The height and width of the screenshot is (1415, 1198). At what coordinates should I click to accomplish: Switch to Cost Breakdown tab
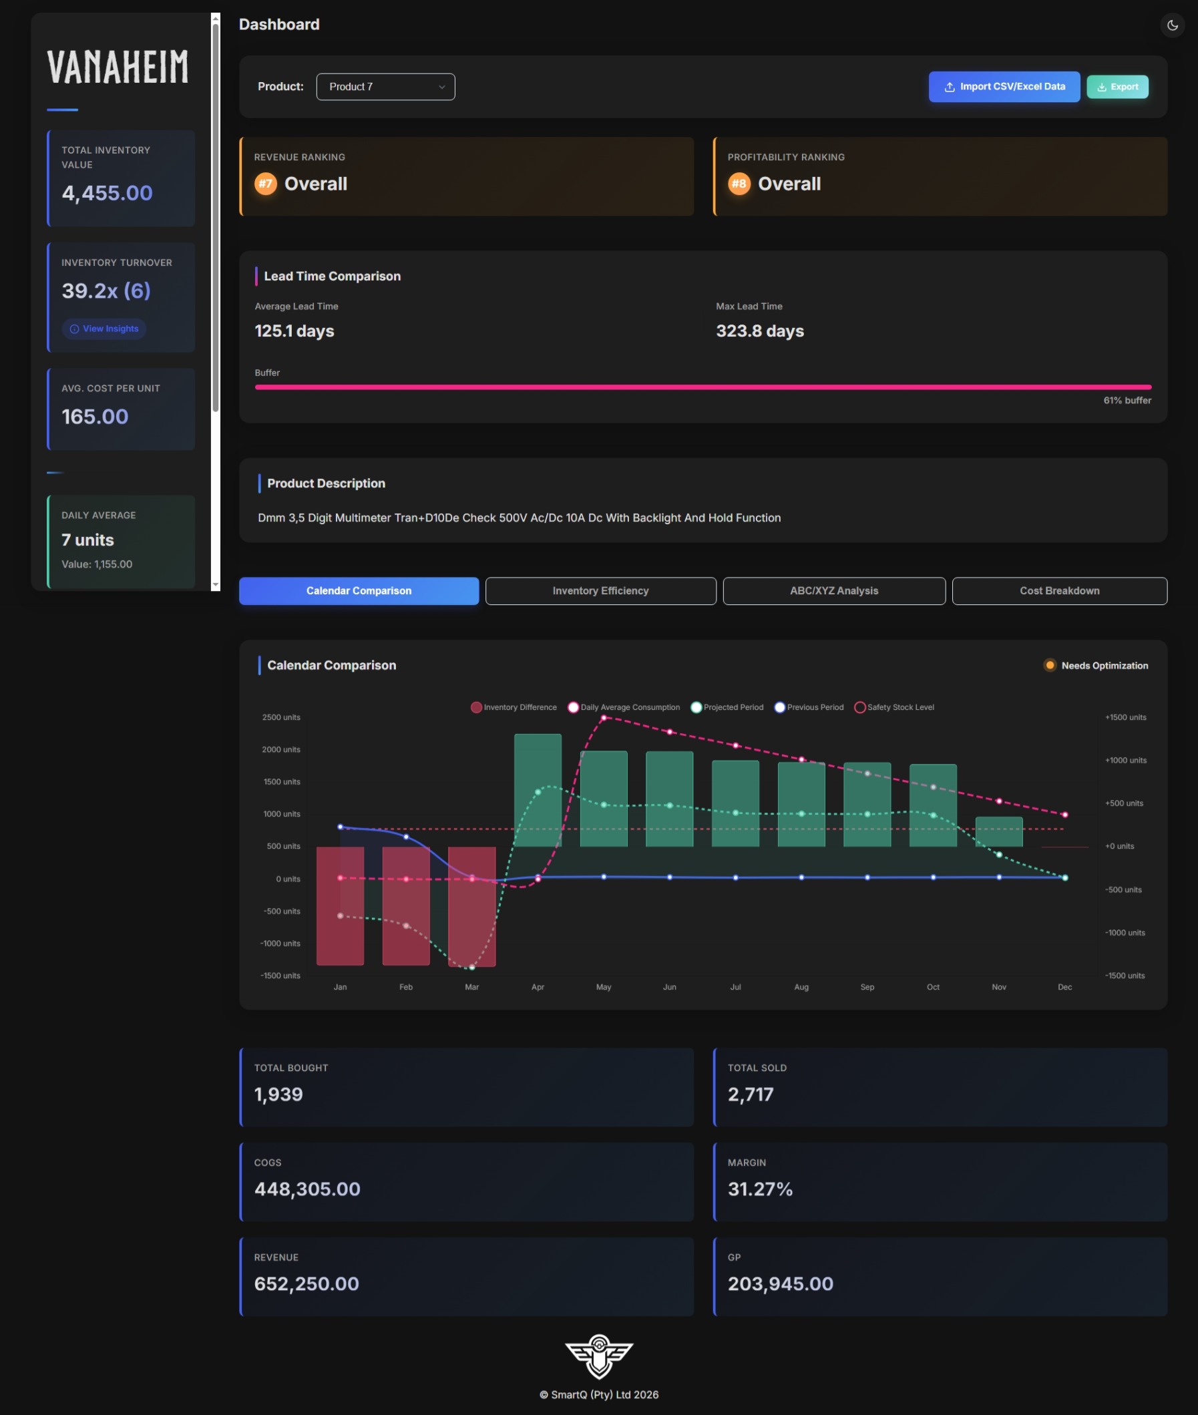click(1060, 591)
